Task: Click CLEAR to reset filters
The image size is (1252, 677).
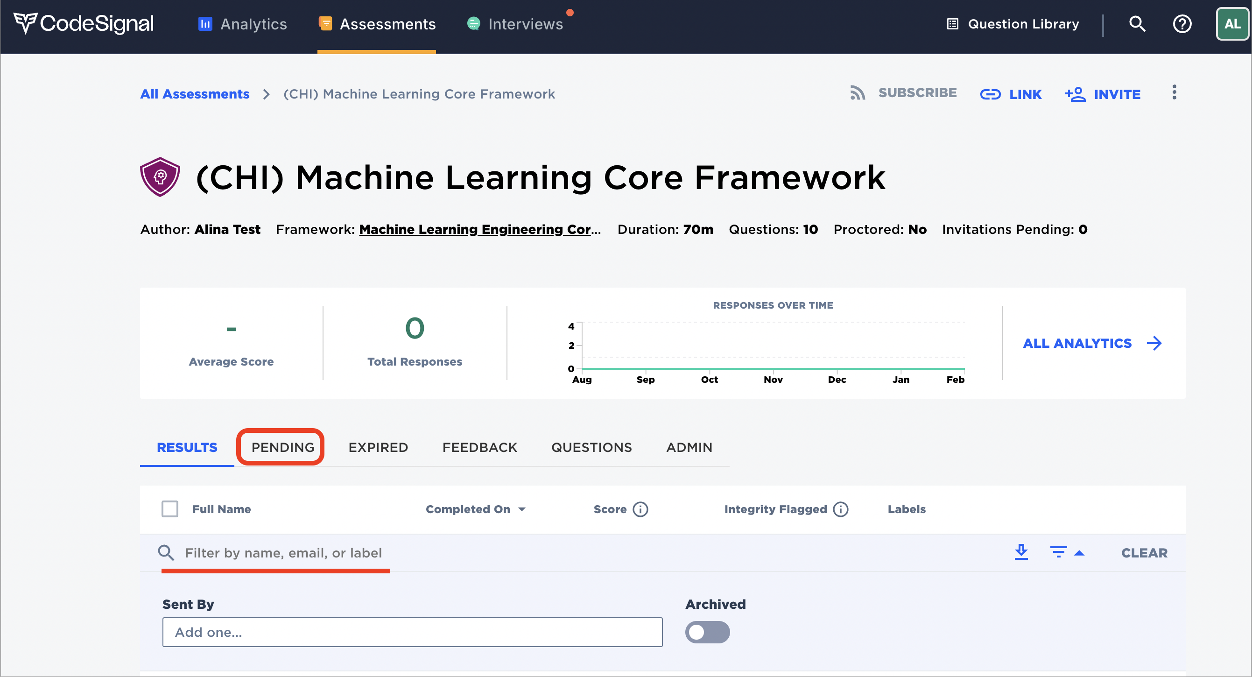Action: (1144, 553)
